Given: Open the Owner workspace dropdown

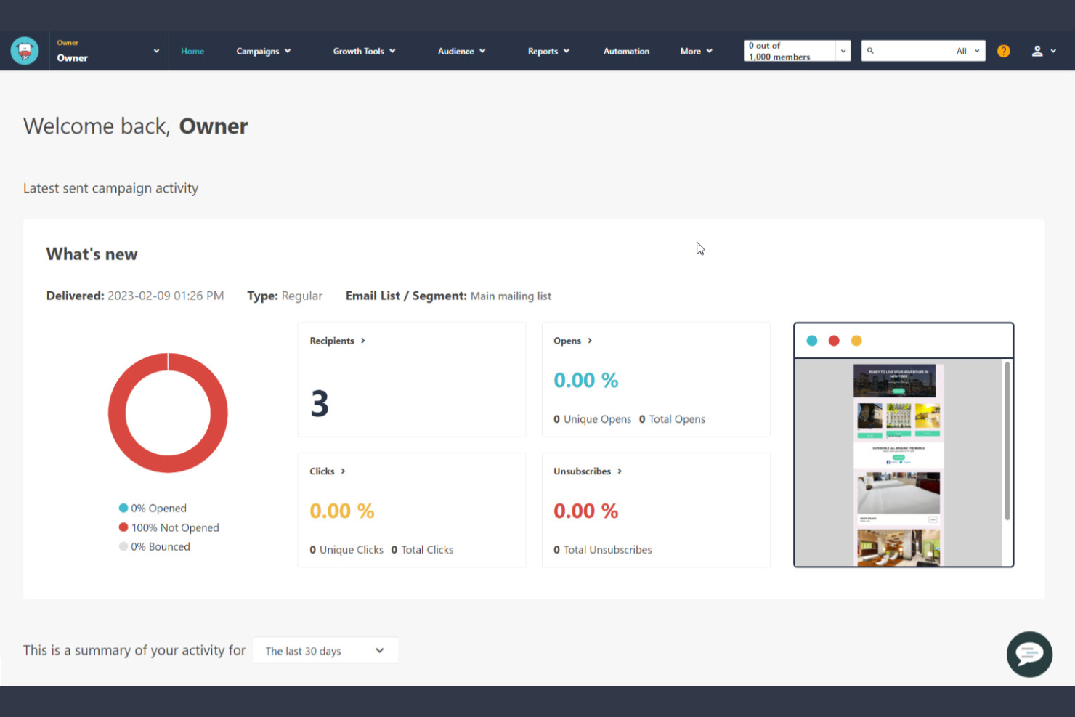Looking at the screenshot, I should coord(155,50).
